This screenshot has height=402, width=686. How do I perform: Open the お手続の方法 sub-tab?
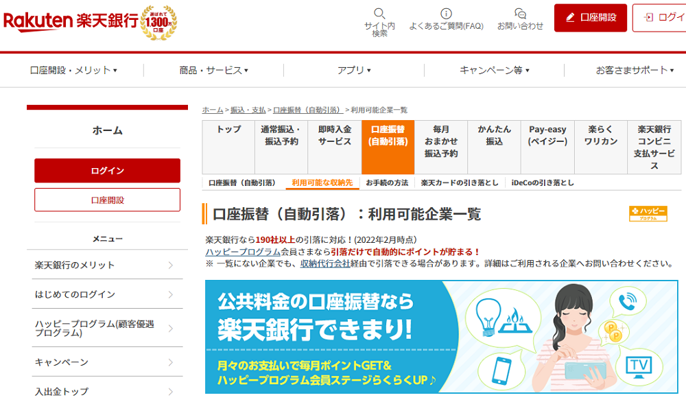[387, 183]
